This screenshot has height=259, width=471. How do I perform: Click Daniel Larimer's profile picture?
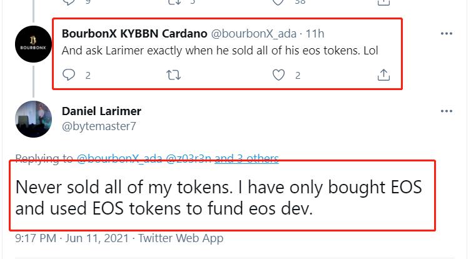[x=34, y=119]
